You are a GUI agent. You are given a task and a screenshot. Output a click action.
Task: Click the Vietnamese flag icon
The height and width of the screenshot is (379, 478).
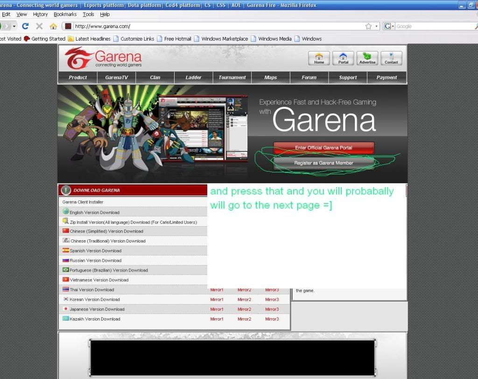click(65, 279)
